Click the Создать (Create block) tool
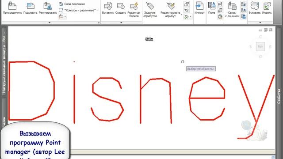283x159 pixels. tap(121, 8)
